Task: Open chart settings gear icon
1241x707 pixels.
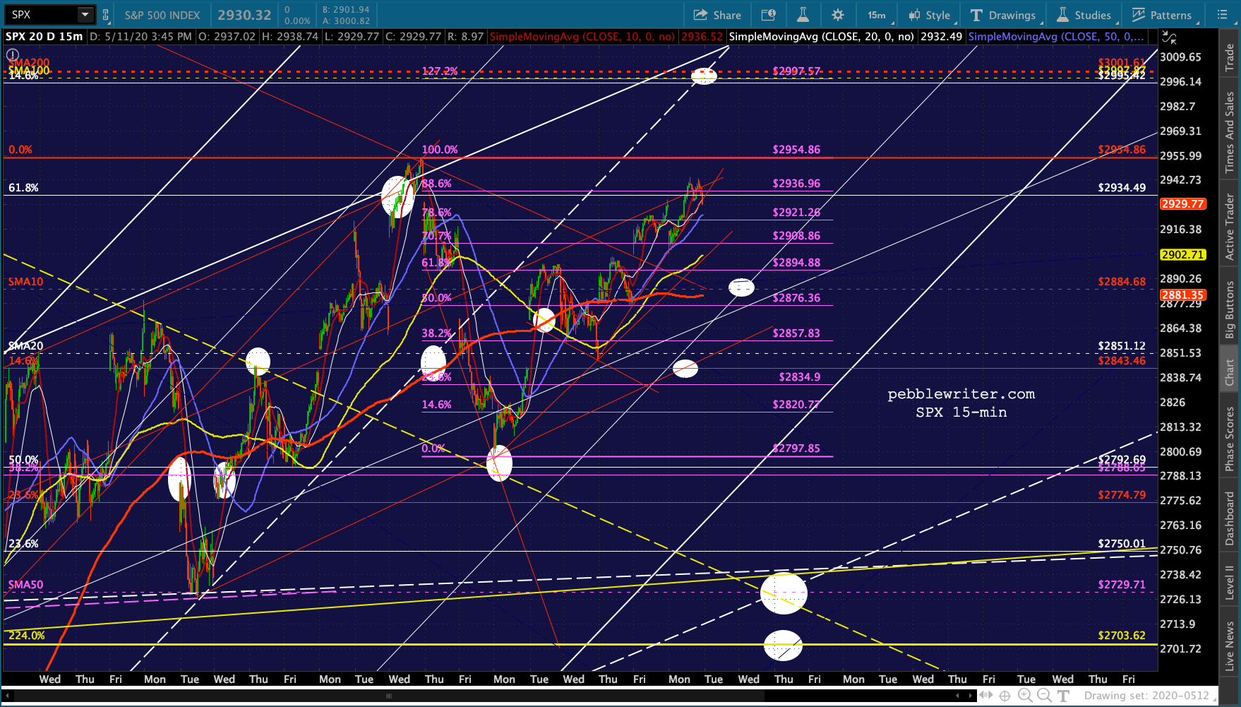Action: click(838, 15)
